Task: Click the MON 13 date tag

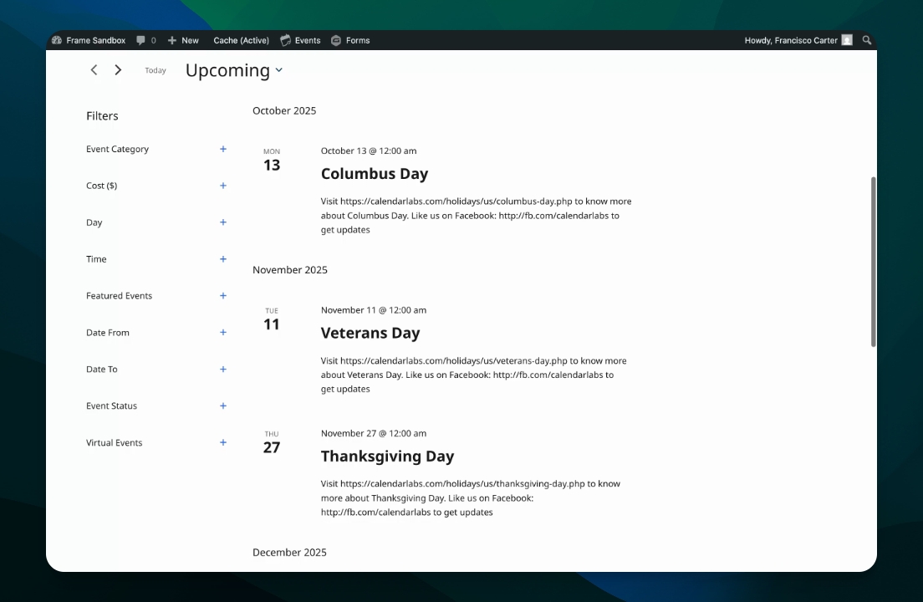Action: (x=272, y=160)
